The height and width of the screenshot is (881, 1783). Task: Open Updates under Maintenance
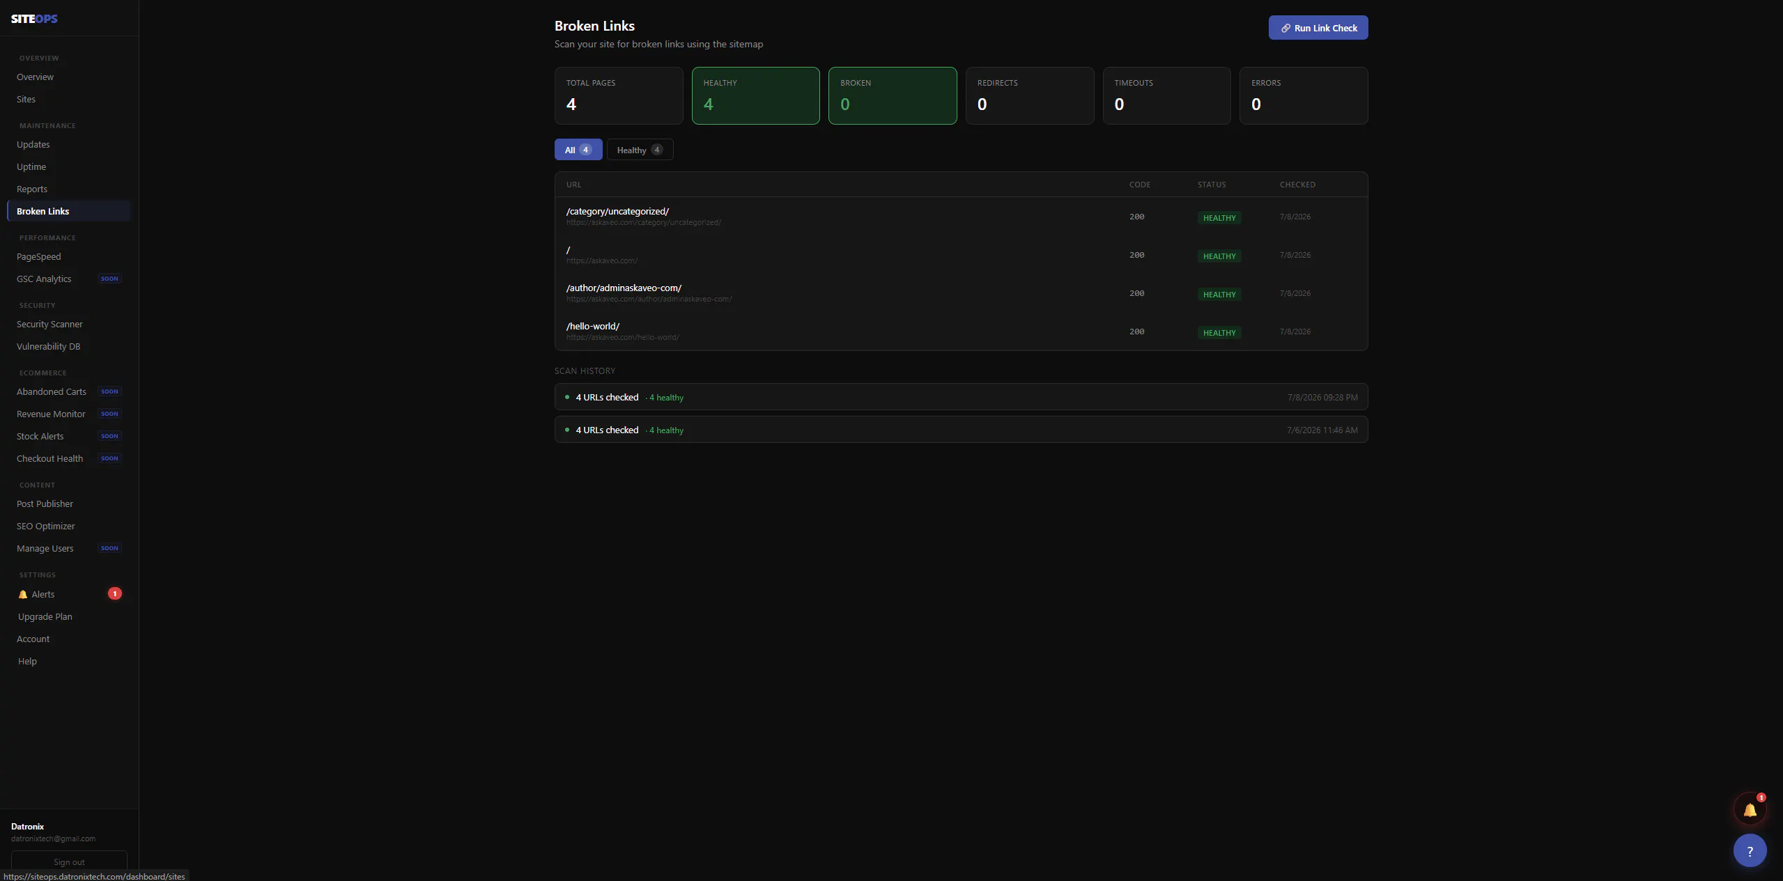pos(68,144)
